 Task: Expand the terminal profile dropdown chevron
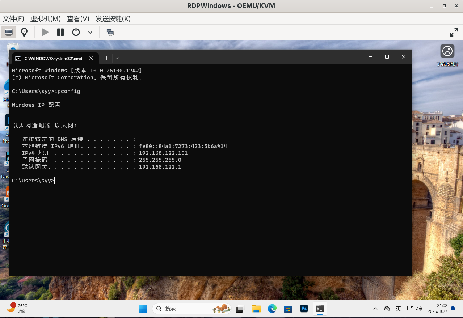click(117, 58)
